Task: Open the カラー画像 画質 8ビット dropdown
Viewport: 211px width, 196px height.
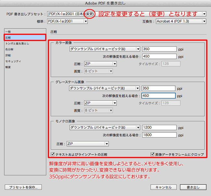Action: (98, 71)
